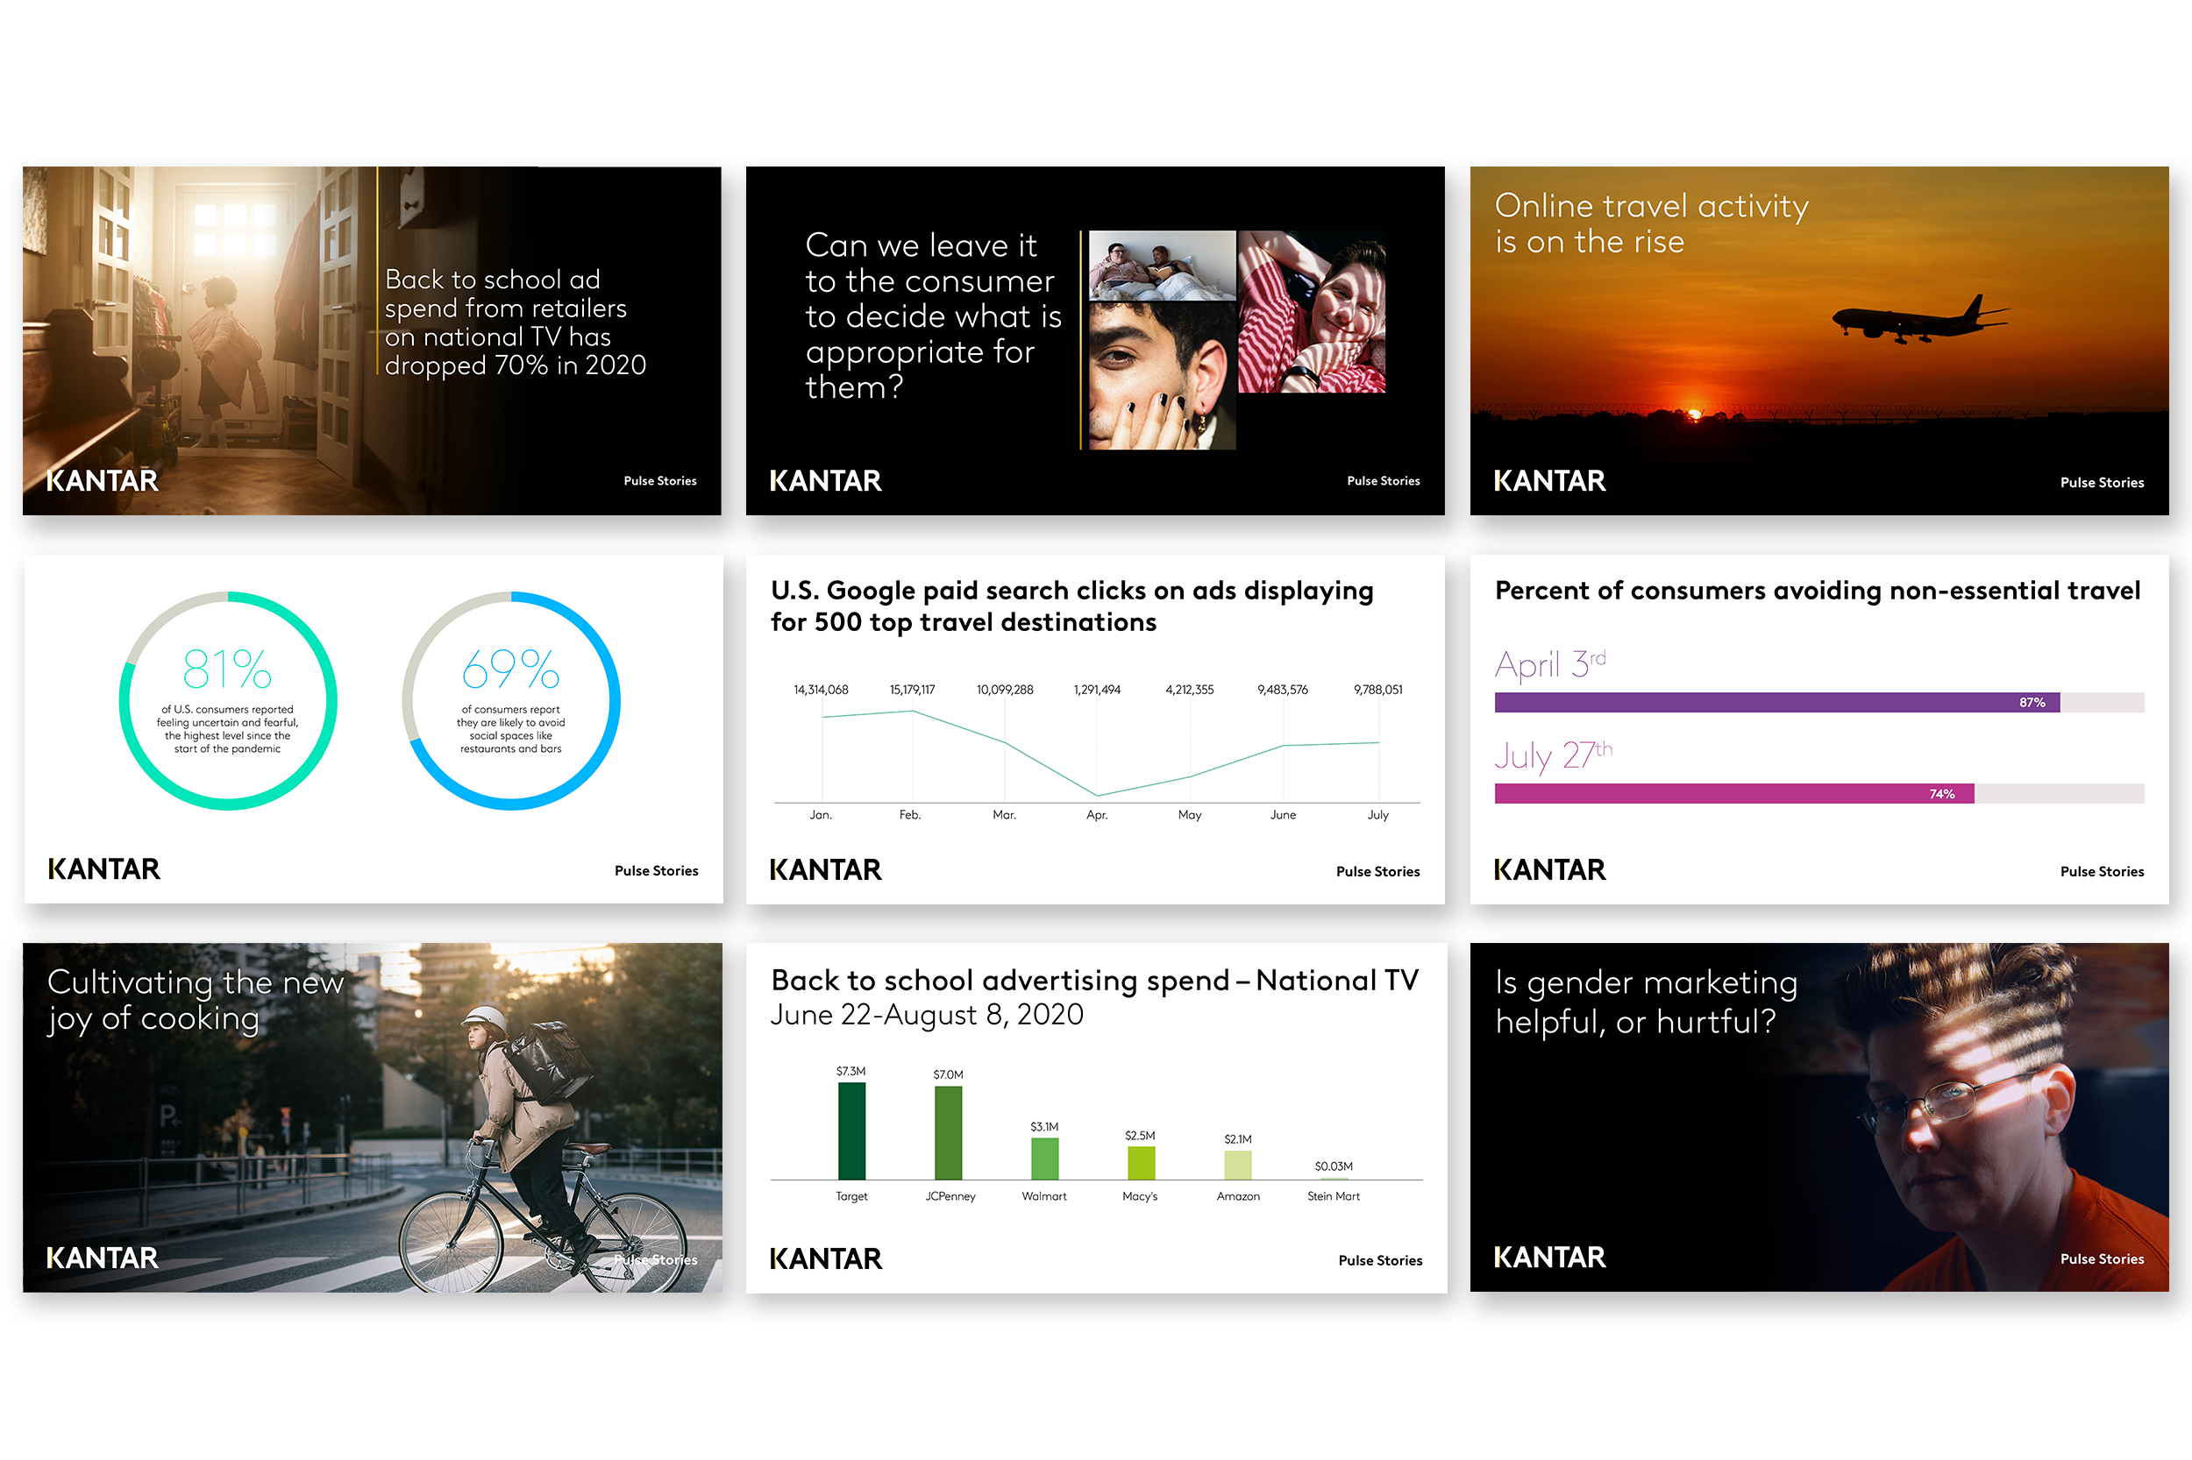Click Pulse Stories on the gender marketing slide
Screen dimensions: 2192x1460
2102,1258
